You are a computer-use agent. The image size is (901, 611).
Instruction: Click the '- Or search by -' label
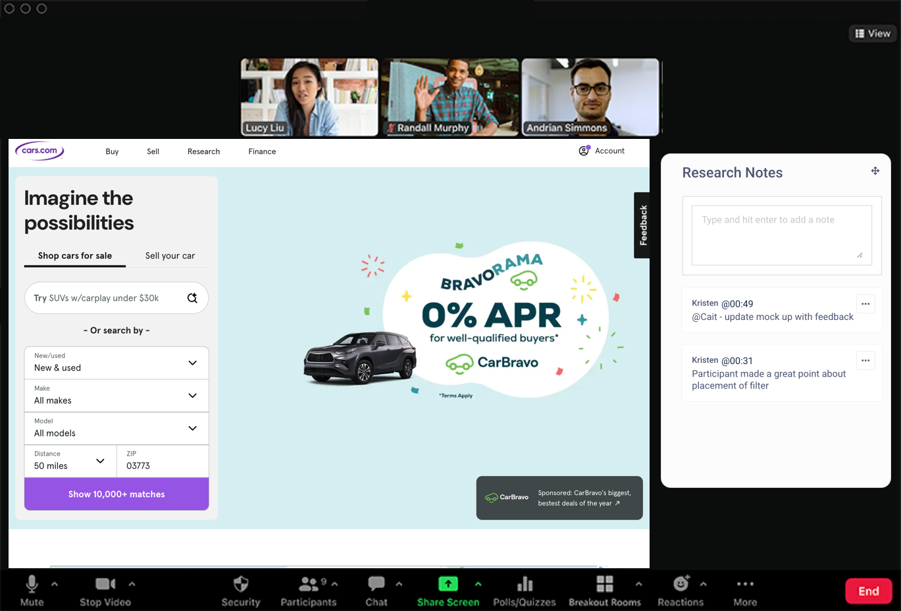click(116, 331)
